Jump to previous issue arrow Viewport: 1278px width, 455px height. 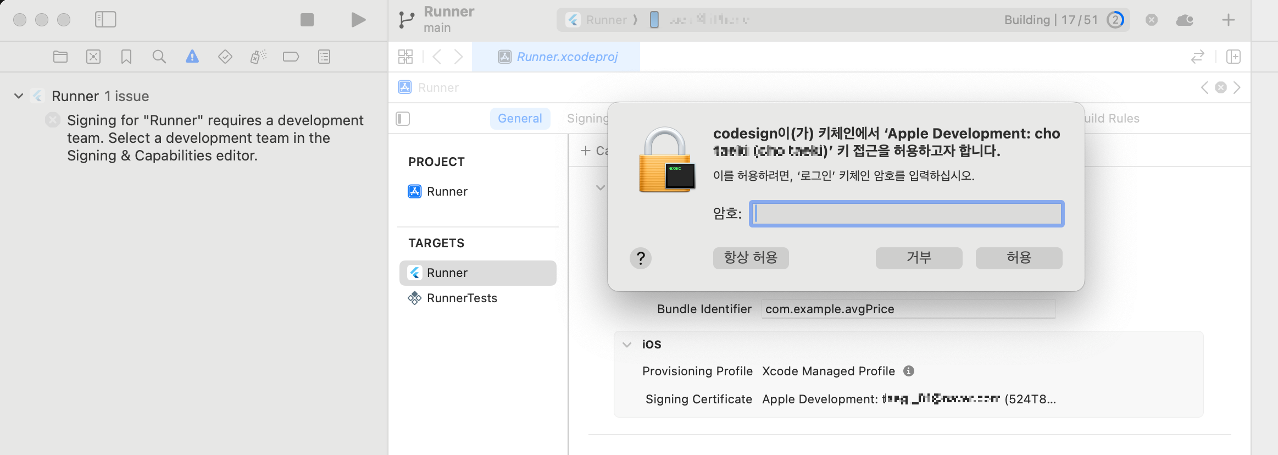pos(1204,87)
